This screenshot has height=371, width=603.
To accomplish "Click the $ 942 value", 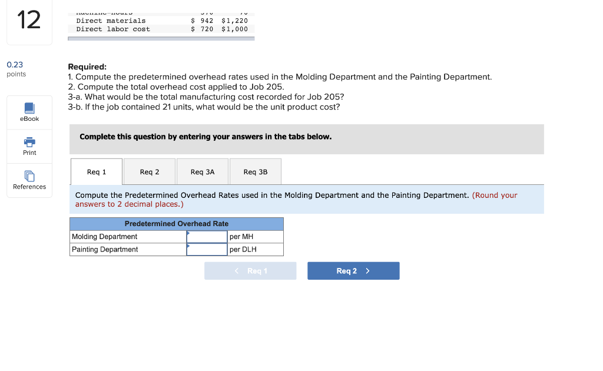I will pyautogui.click(x=202, y=21).
